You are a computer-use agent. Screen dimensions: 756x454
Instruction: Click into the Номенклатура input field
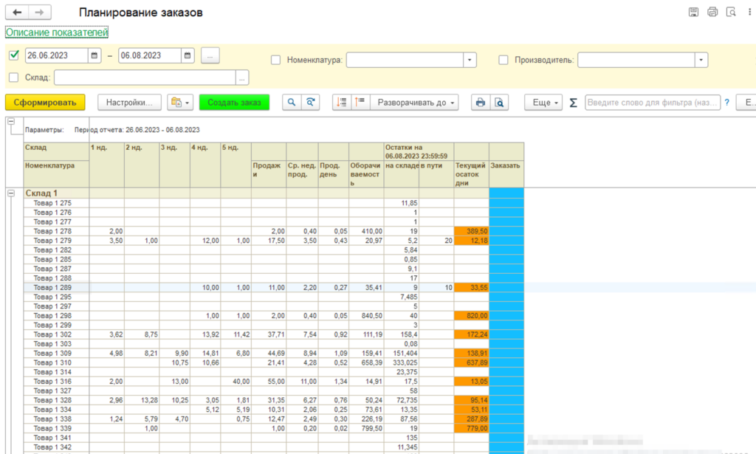point(405,60)
